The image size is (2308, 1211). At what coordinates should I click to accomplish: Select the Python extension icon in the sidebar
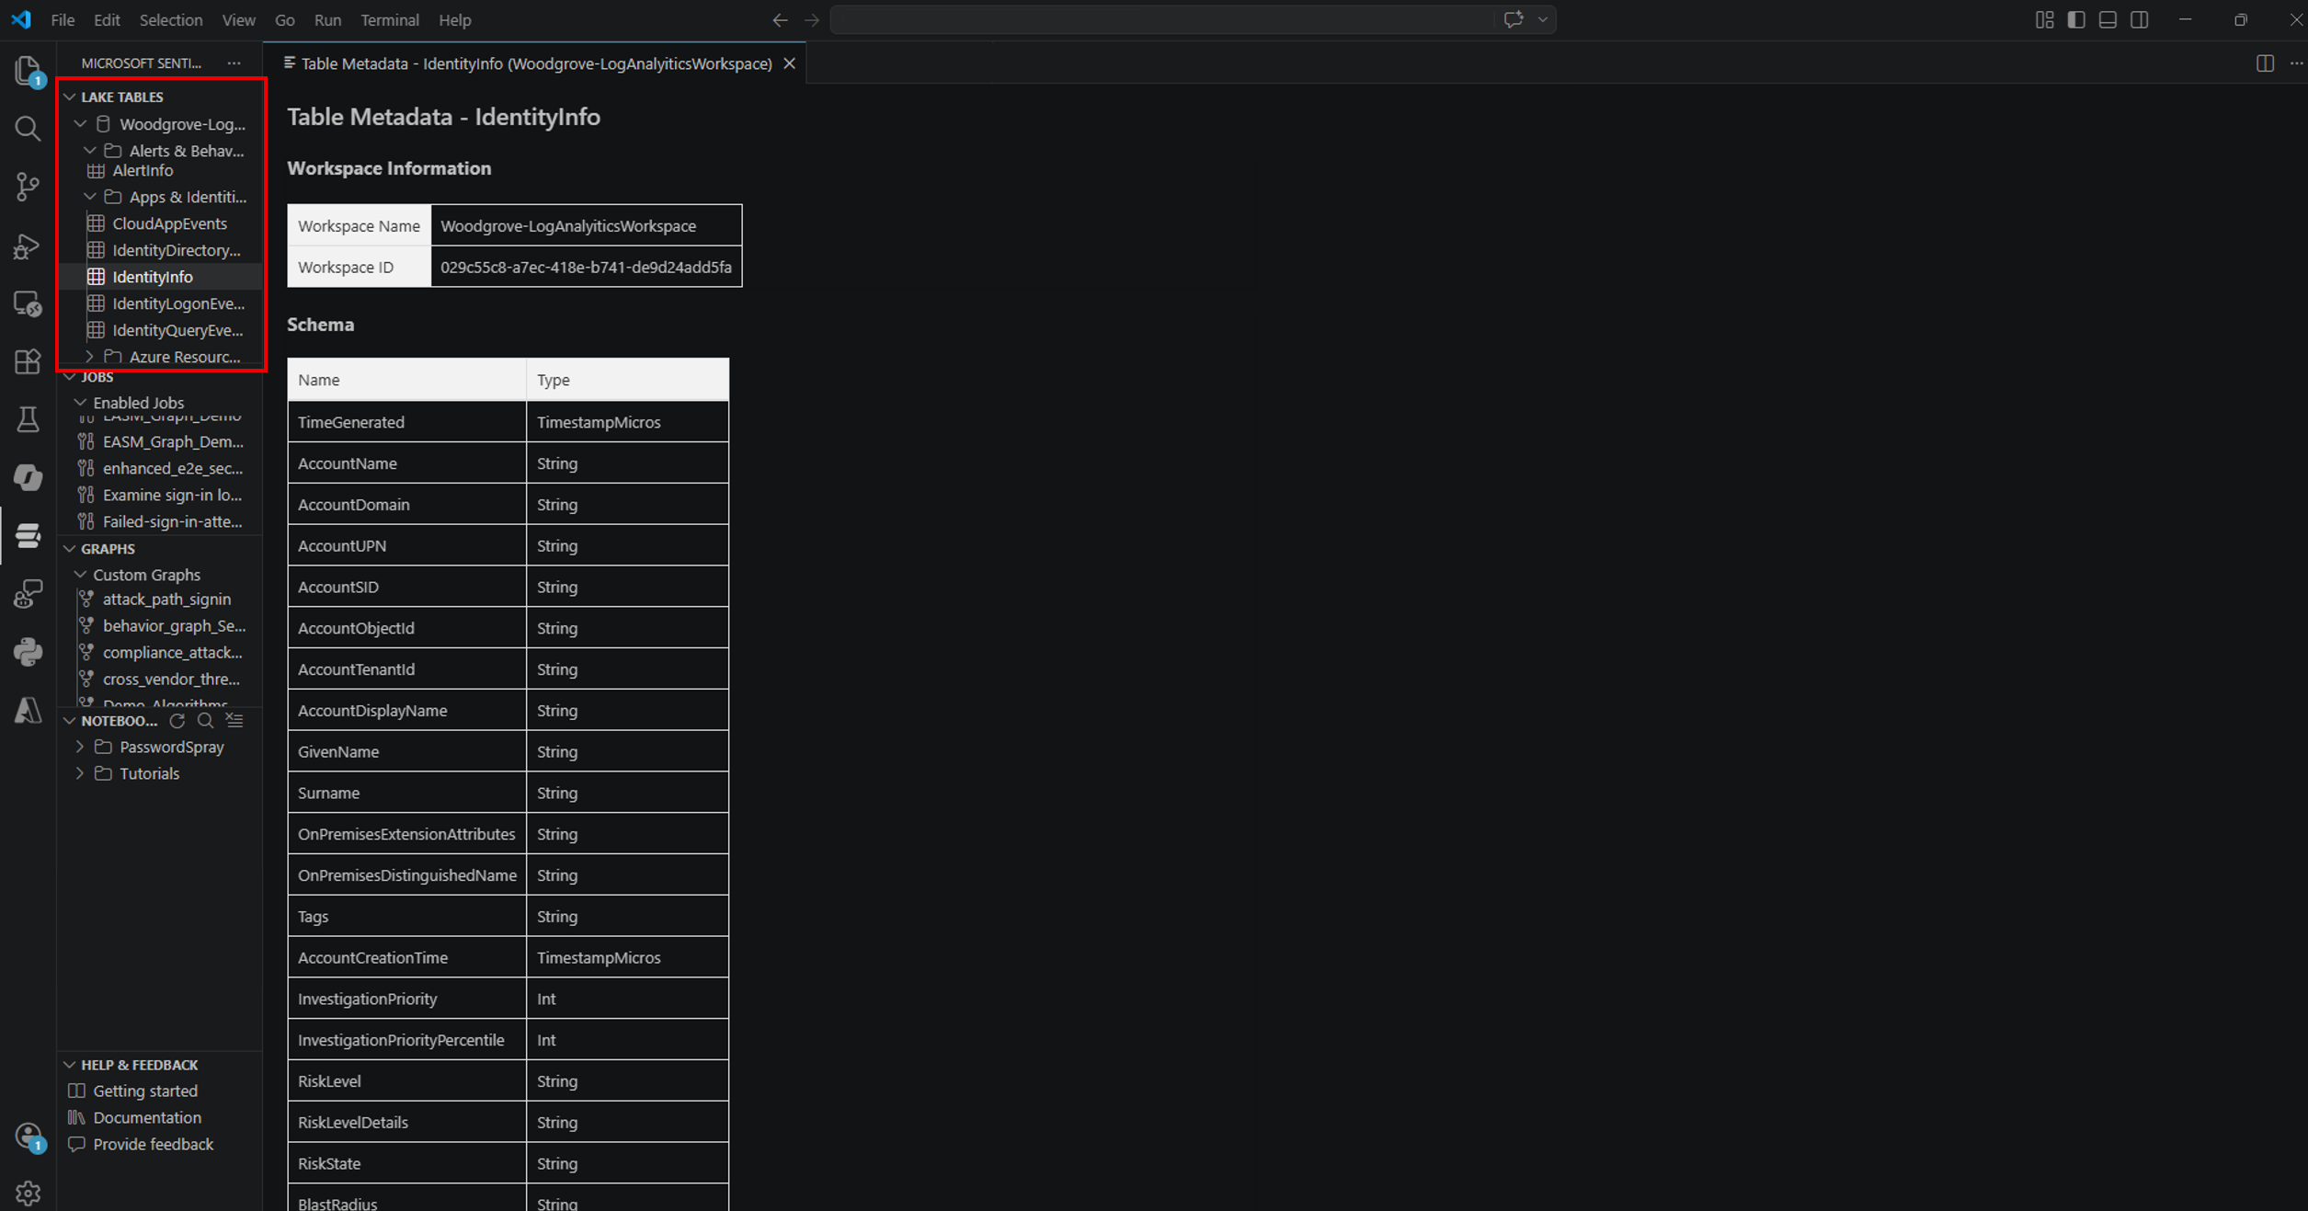(27, 651)
